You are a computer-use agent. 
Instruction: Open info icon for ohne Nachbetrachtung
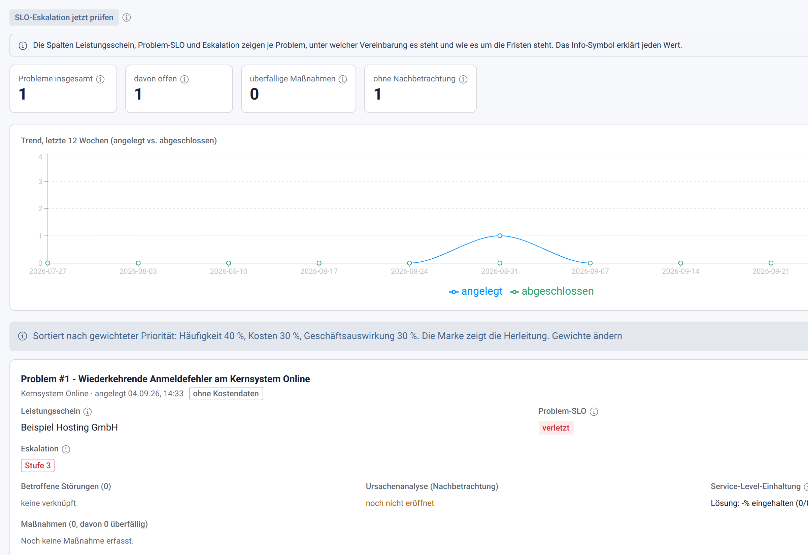pyautogui.click(x=463, y=79)
